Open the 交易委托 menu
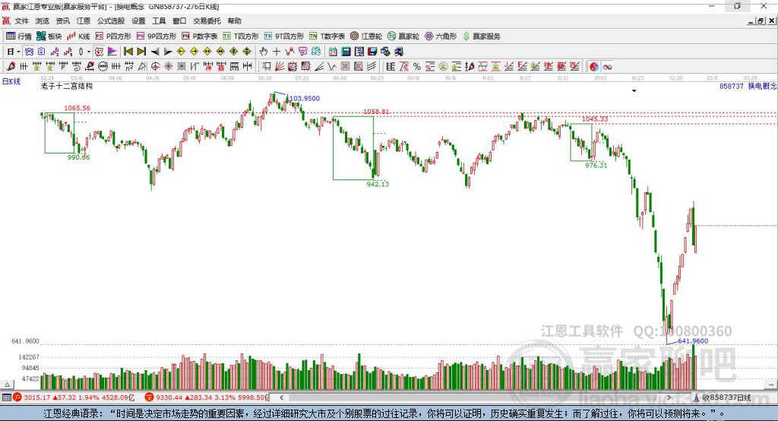The width and height of the screenshot is (778, 421). pos(207,21)
